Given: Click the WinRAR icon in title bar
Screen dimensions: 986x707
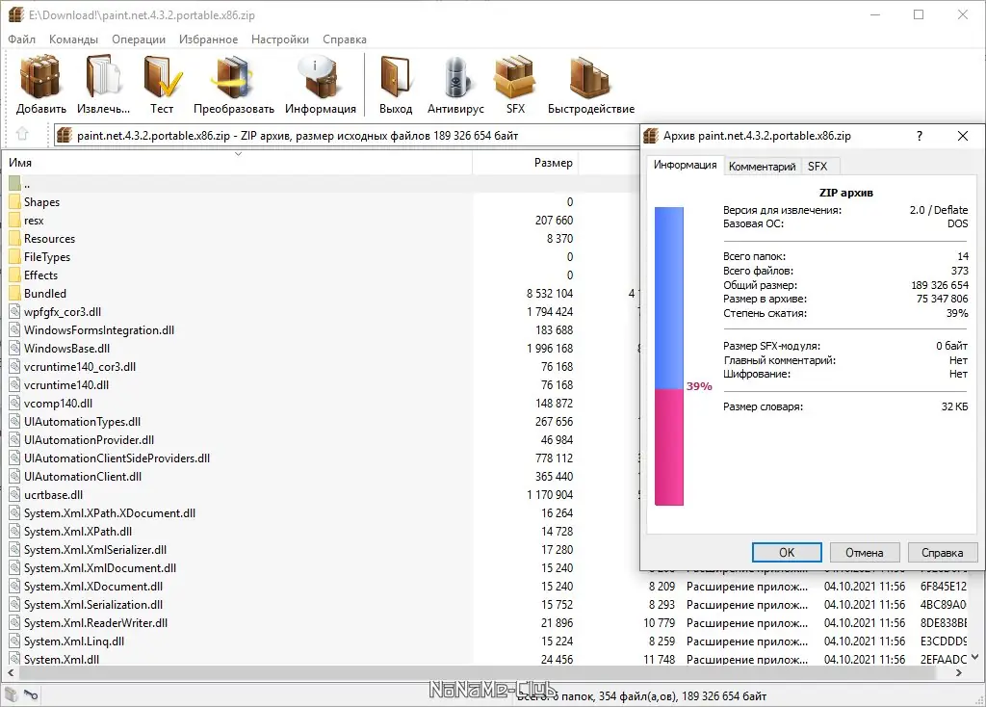Looking at the screenshot, I should click(x=15, y=14).
